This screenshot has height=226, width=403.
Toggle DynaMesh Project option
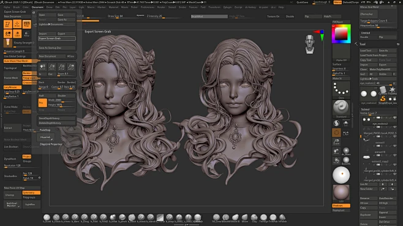pos(27,156)
